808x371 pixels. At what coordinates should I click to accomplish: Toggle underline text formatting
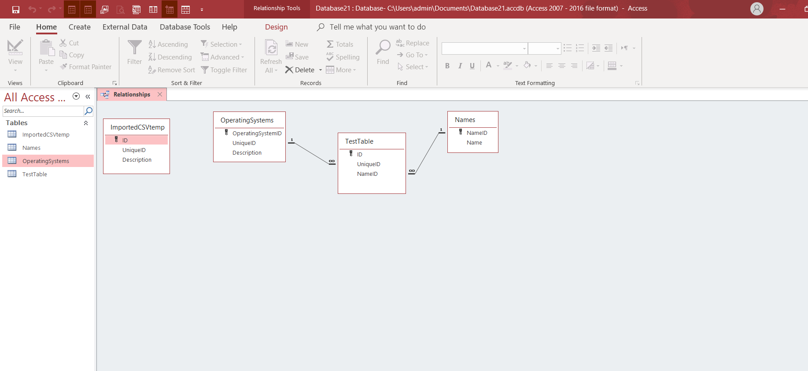tap(472, 66)
